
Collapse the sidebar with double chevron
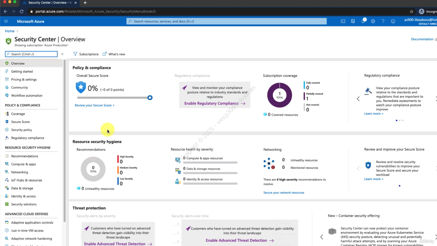[x=62, y=54]
